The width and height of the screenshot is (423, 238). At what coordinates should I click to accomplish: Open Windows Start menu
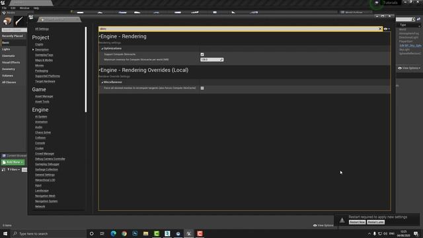(x=5, y=233)
